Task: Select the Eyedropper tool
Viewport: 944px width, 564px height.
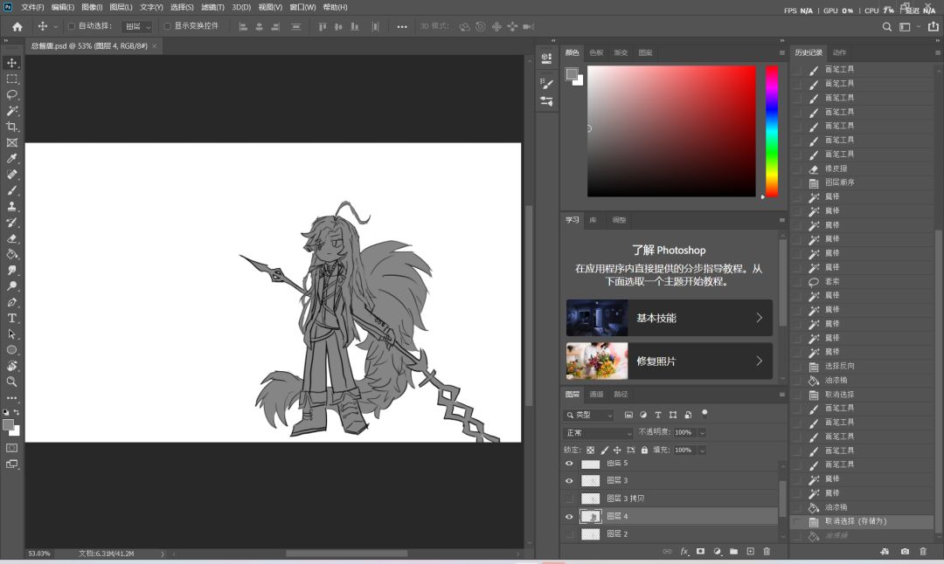Action: (x=12, y=158)
